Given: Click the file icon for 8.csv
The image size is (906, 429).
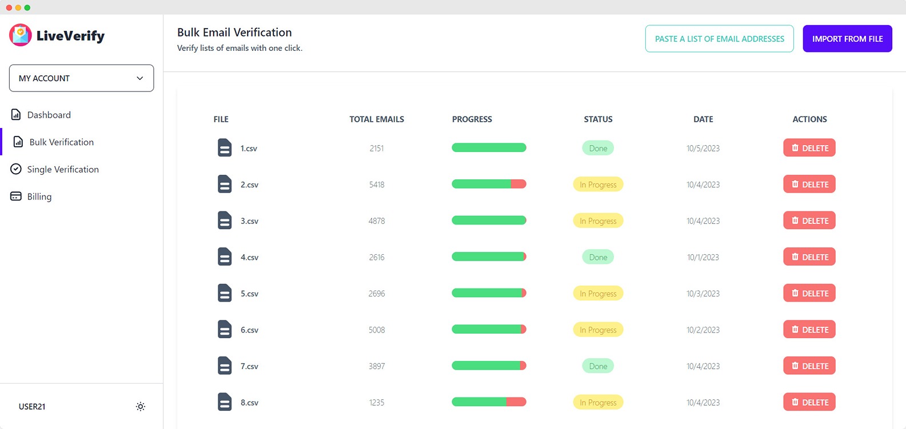Looking at the screenshot, I should (x=225, y=402).
